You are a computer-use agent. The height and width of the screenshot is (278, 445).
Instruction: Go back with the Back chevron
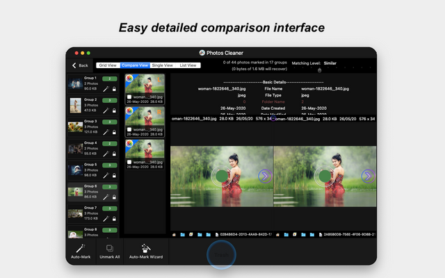coord(80,65)
